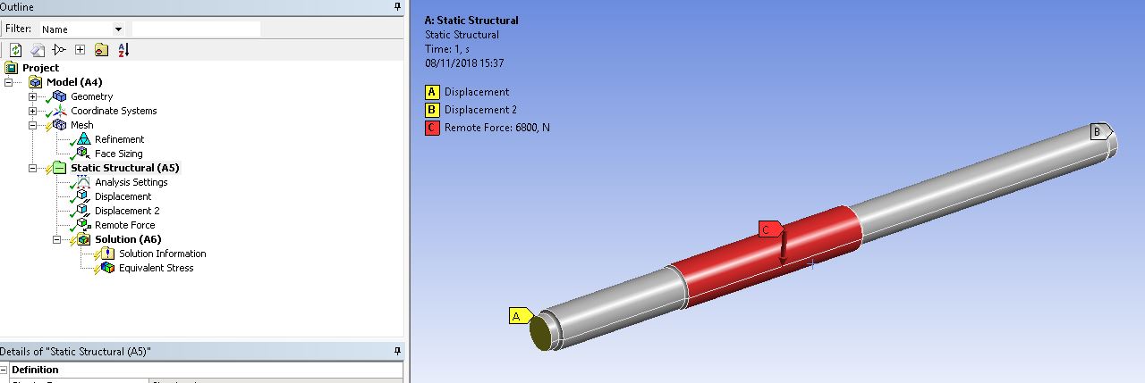Click the B tag on the shaft's far end
Image resolution: width=1145 pixels, height=383 pixels.
pyautogui.click(x=1099, y=131)
